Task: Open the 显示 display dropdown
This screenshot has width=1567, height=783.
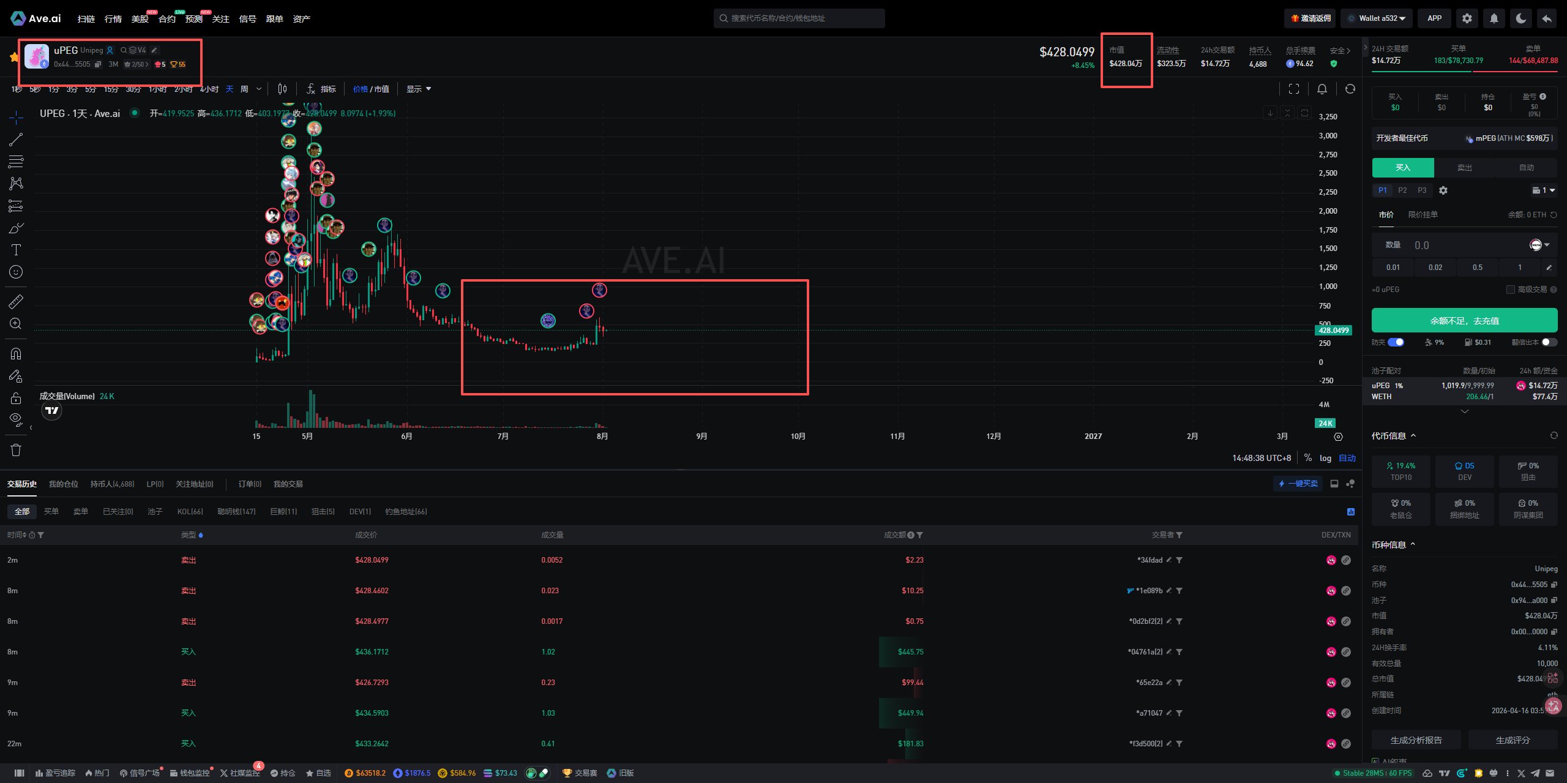Action: click(419, 89)
